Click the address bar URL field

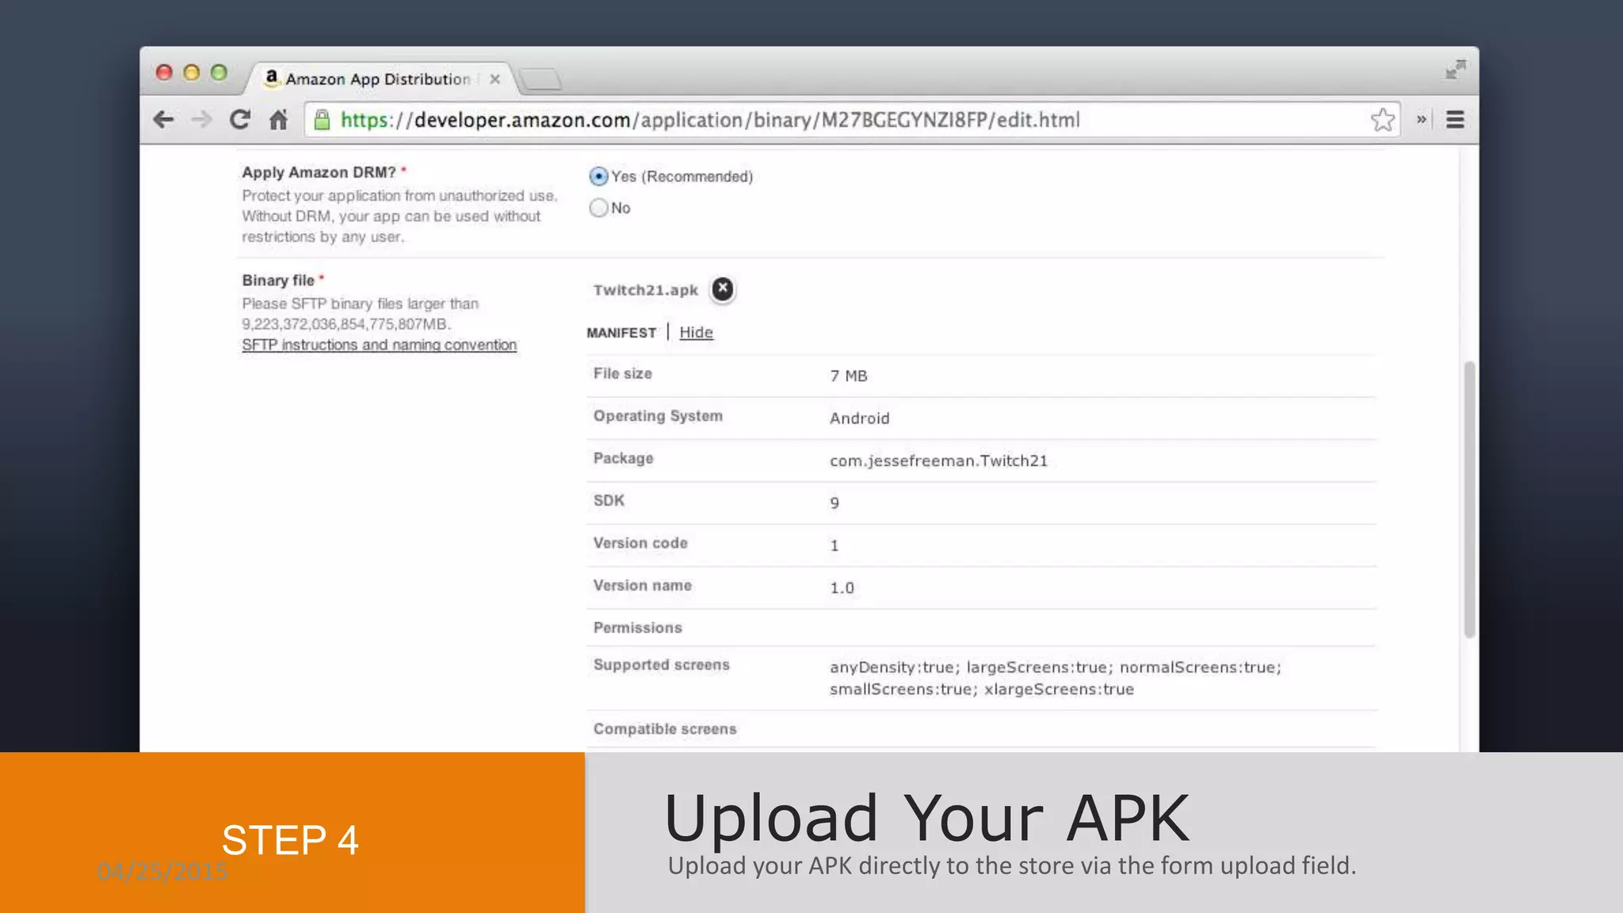click(x=852, y=120)
